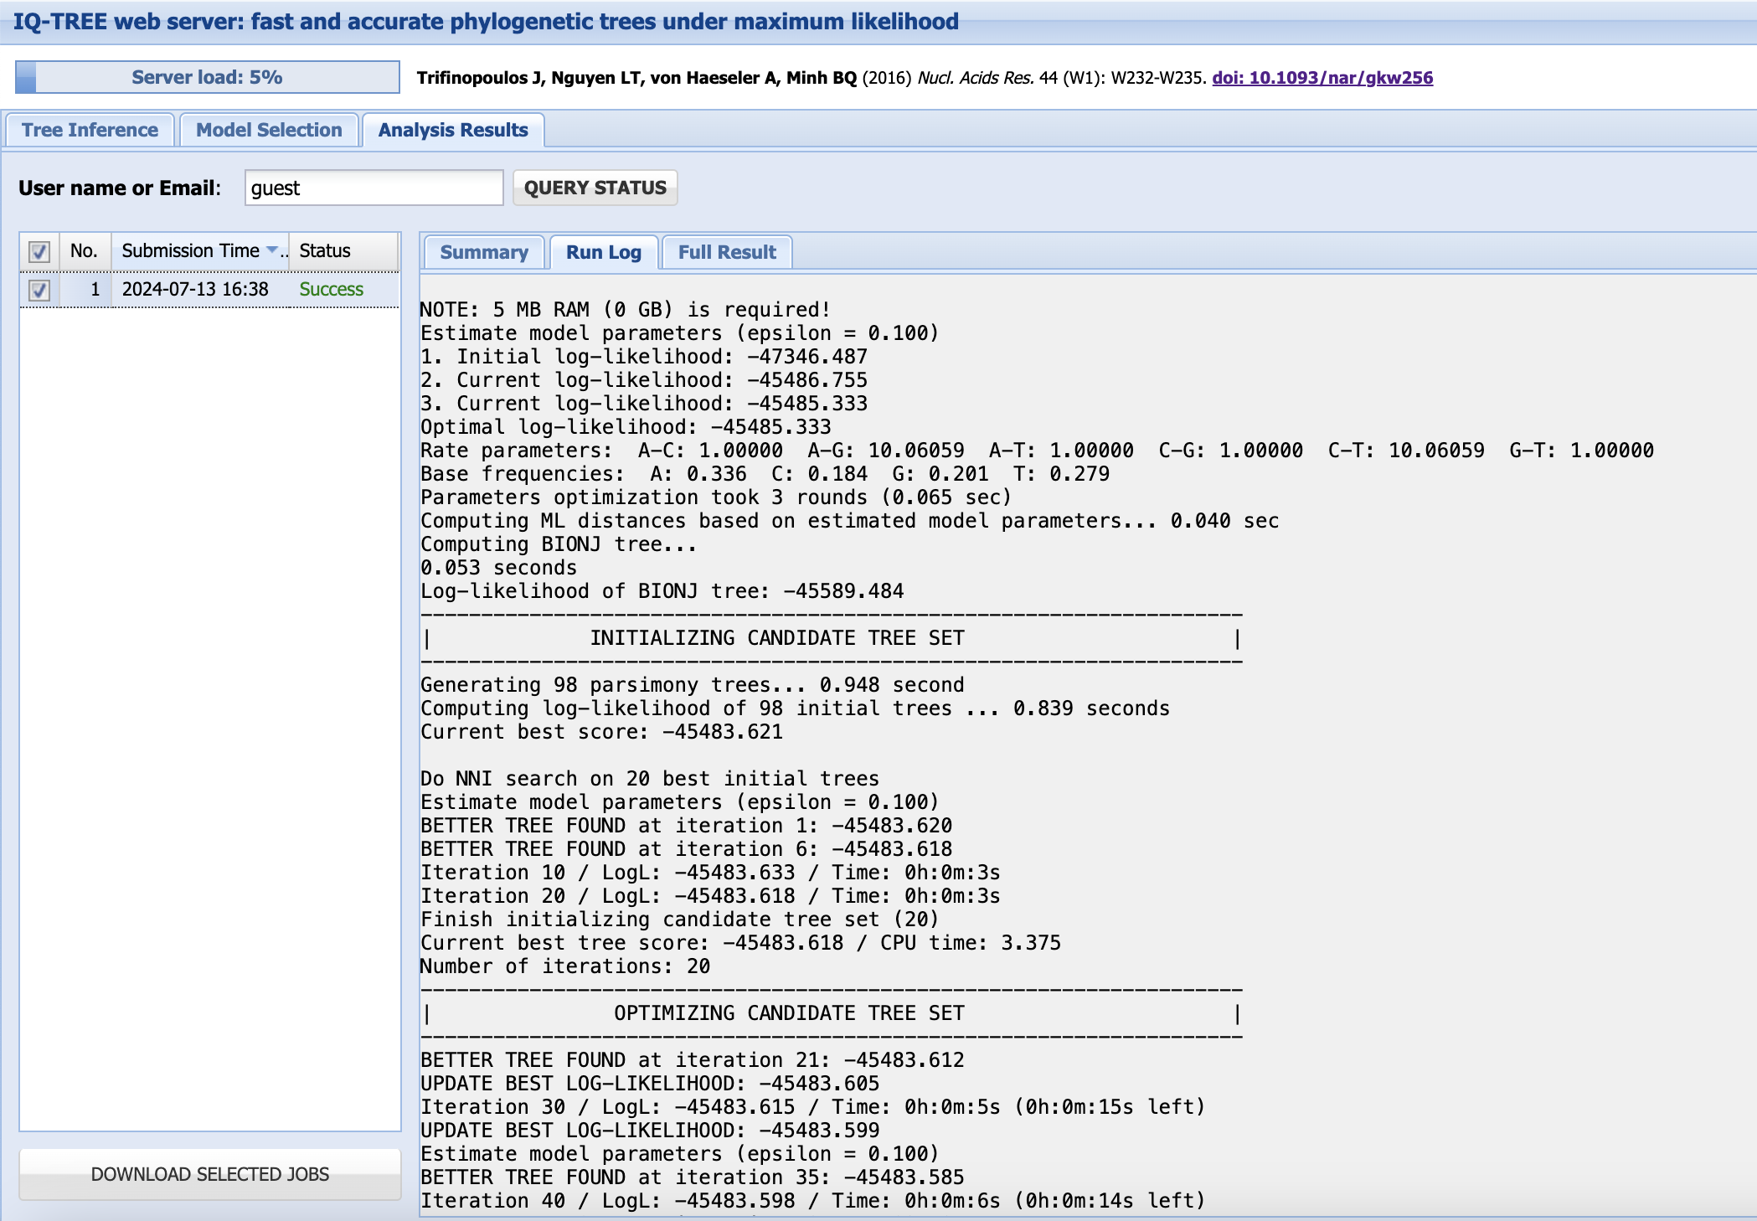The width and height of the screenshot is (1757, 1221).
Task: Toggle the select-all jobs header checkbox
Action: 39,251
